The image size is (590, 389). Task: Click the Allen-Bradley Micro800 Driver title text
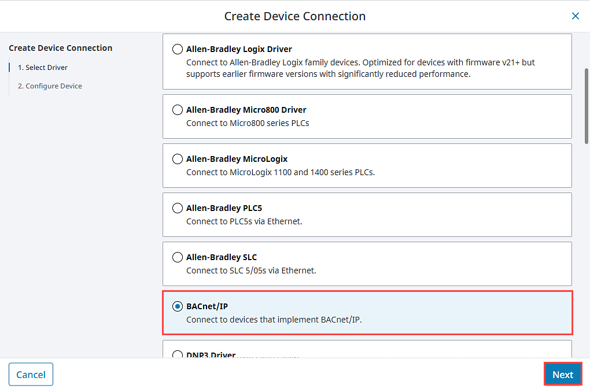coord(246,110)
